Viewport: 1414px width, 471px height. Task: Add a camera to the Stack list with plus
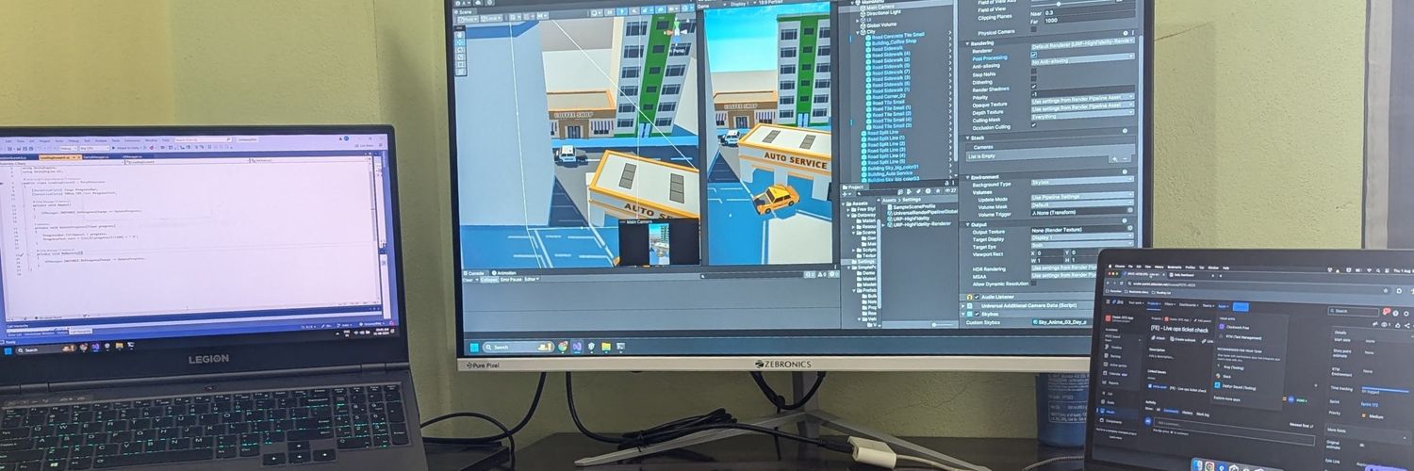coord(1115,158)
